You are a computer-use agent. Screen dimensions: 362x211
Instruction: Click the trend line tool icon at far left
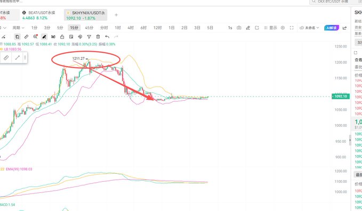point(3,37)
